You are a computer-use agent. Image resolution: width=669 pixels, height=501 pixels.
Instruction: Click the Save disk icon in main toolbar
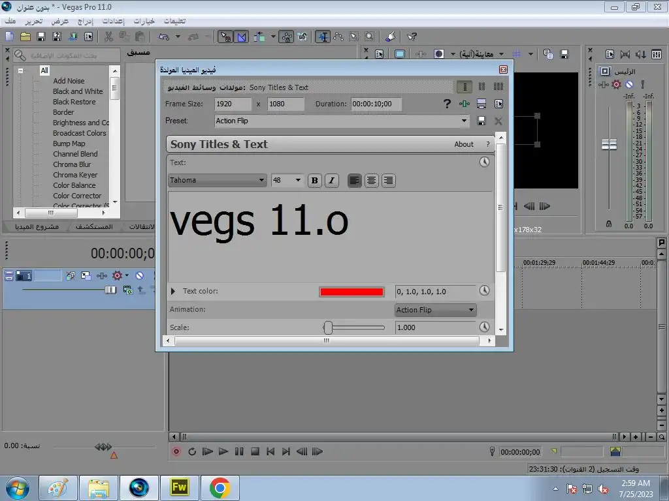[41, 37]
